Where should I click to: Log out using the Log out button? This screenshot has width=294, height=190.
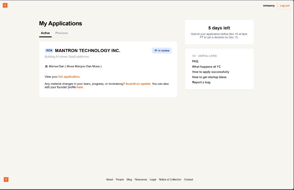pos(285,6)
